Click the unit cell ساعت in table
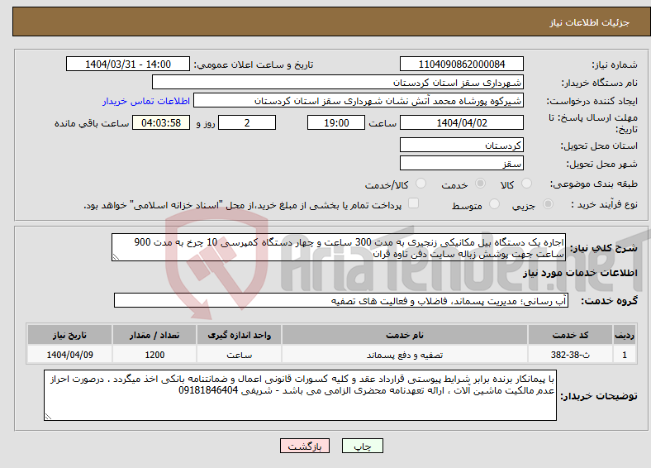The height and width of the screenshot is (468, 651). tap(239, 355)
